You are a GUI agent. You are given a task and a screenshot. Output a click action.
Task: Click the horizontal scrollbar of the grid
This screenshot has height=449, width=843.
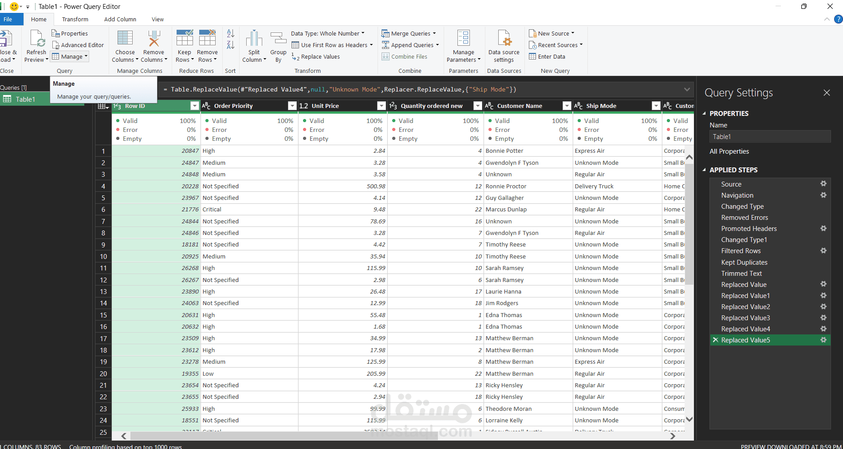click(284, 436)
